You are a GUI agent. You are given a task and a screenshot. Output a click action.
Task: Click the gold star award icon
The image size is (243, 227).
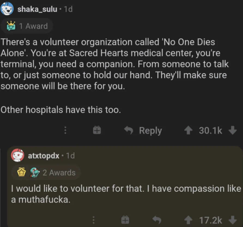(22, 172)
